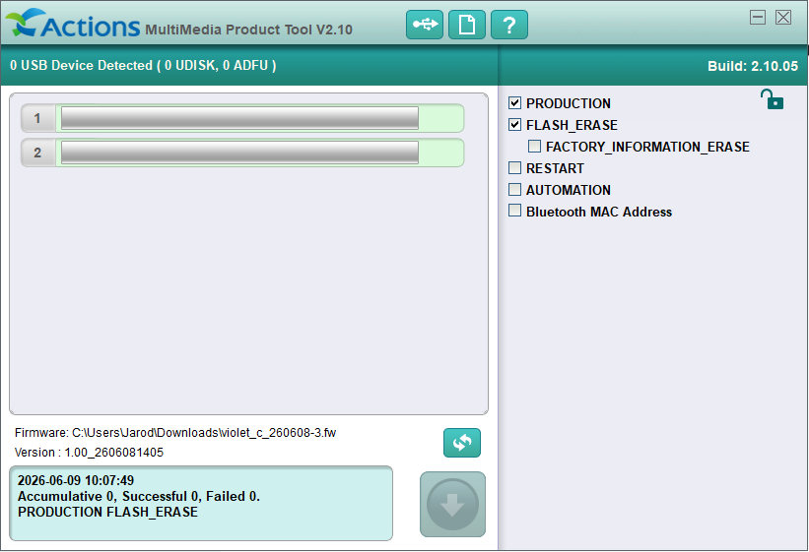Click the firmware path violet_c_260608-3.fw
Image resolution: width=809 pixels, height=552 pixels.
click(x=175, y=432)
